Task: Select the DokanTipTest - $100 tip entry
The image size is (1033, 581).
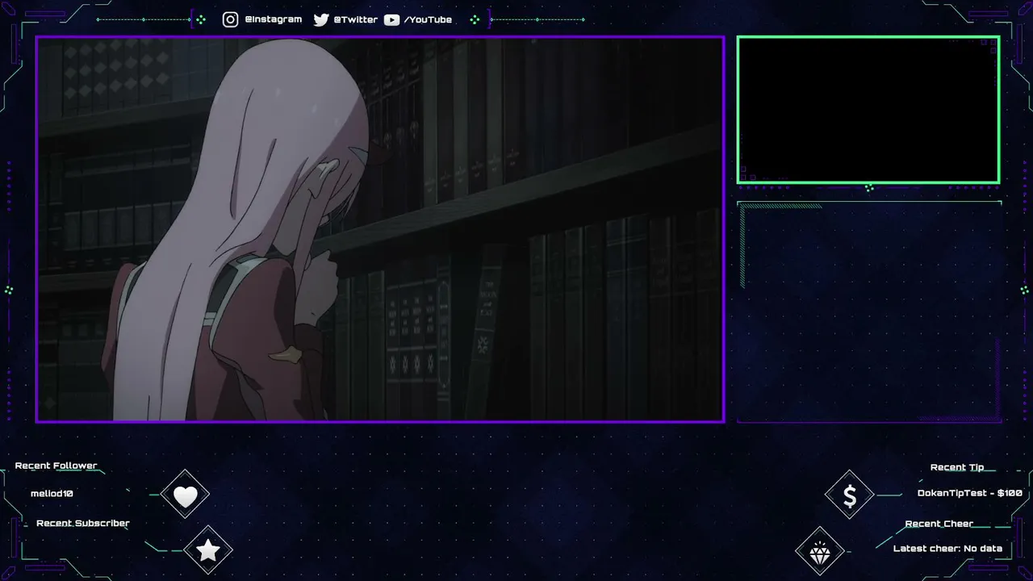Action: (x=970, y=493)
